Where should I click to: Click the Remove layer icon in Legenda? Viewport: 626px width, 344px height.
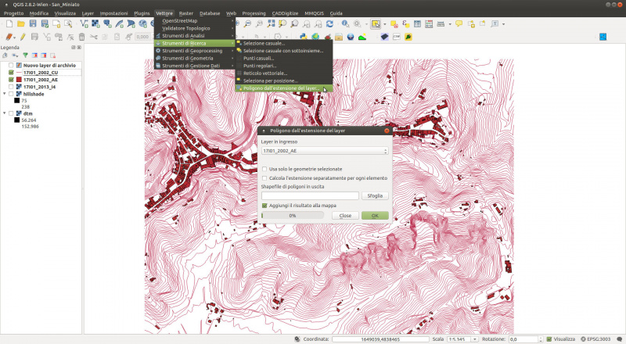[52, 56]
